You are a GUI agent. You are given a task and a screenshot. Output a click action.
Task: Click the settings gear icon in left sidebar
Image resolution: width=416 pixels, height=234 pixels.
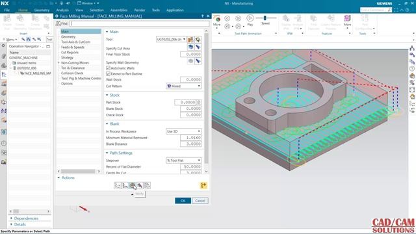tap(3, 45)
